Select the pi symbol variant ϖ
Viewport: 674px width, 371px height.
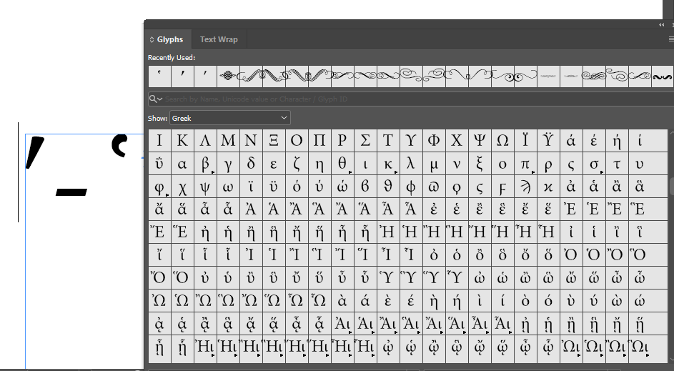tap(434, 187)
